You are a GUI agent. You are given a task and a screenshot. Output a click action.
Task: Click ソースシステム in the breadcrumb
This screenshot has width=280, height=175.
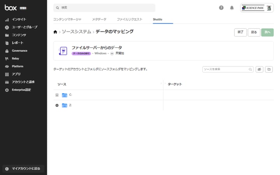click(x=77, y=32)
